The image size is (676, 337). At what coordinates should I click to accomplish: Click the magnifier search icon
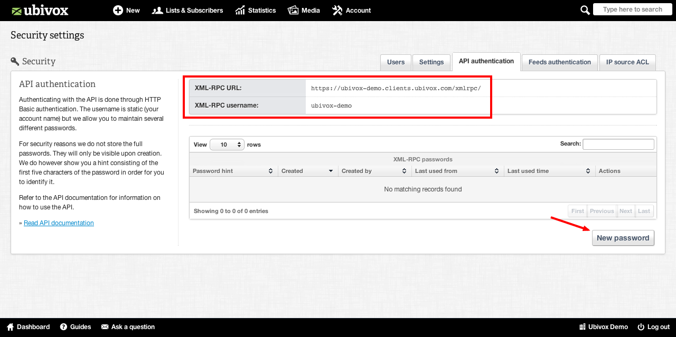(585, 10)
